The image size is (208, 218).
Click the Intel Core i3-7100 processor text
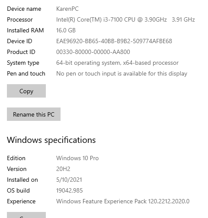tap(125, 19)
